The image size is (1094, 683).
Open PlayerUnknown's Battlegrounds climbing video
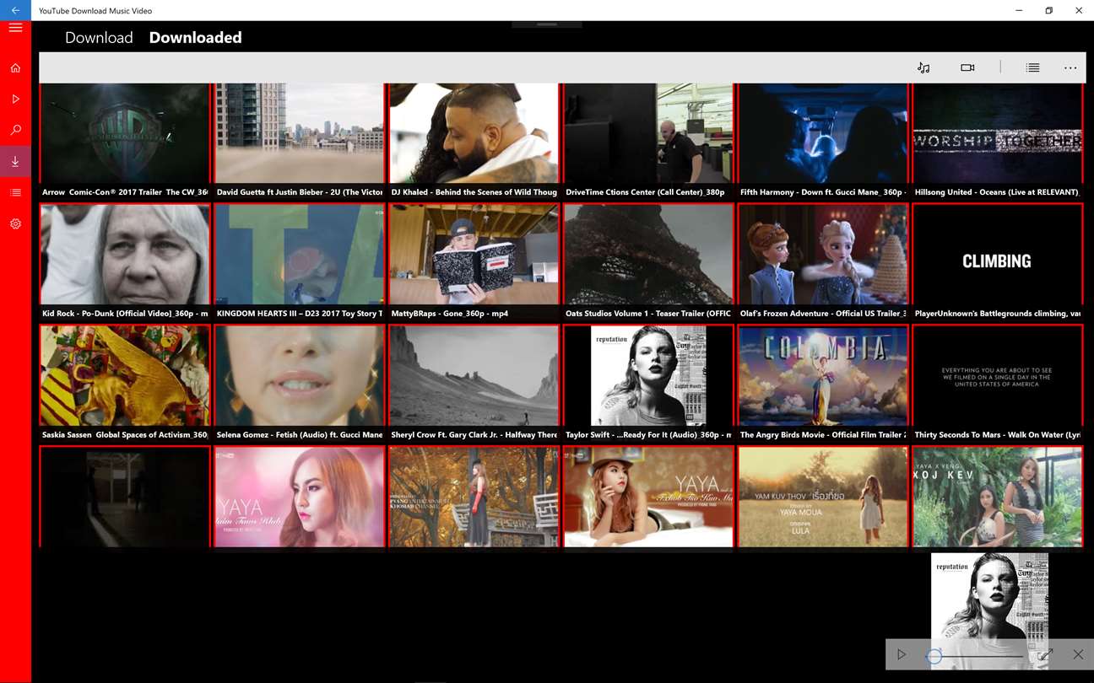point(998,262)
